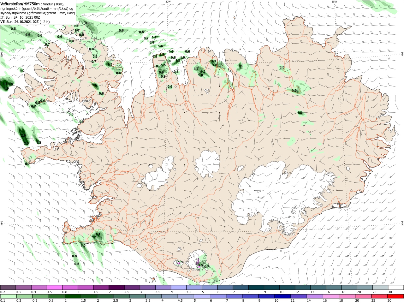Image resolution: width=404 pixels, height=303 pixels.
Task: Pick the top-row legend swatch starting at 4
Action: (x=179, y=288)
